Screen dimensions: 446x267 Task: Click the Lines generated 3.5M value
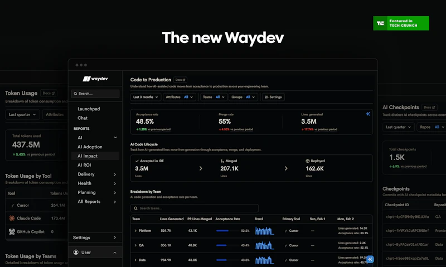coord(309,122)
